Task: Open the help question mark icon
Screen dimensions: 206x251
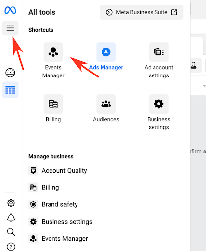Action: [11, 247]
